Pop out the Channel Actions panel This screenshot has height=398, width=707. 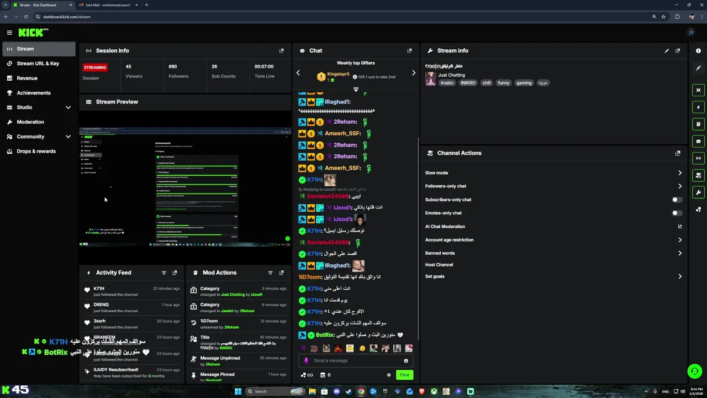[678, 153]
